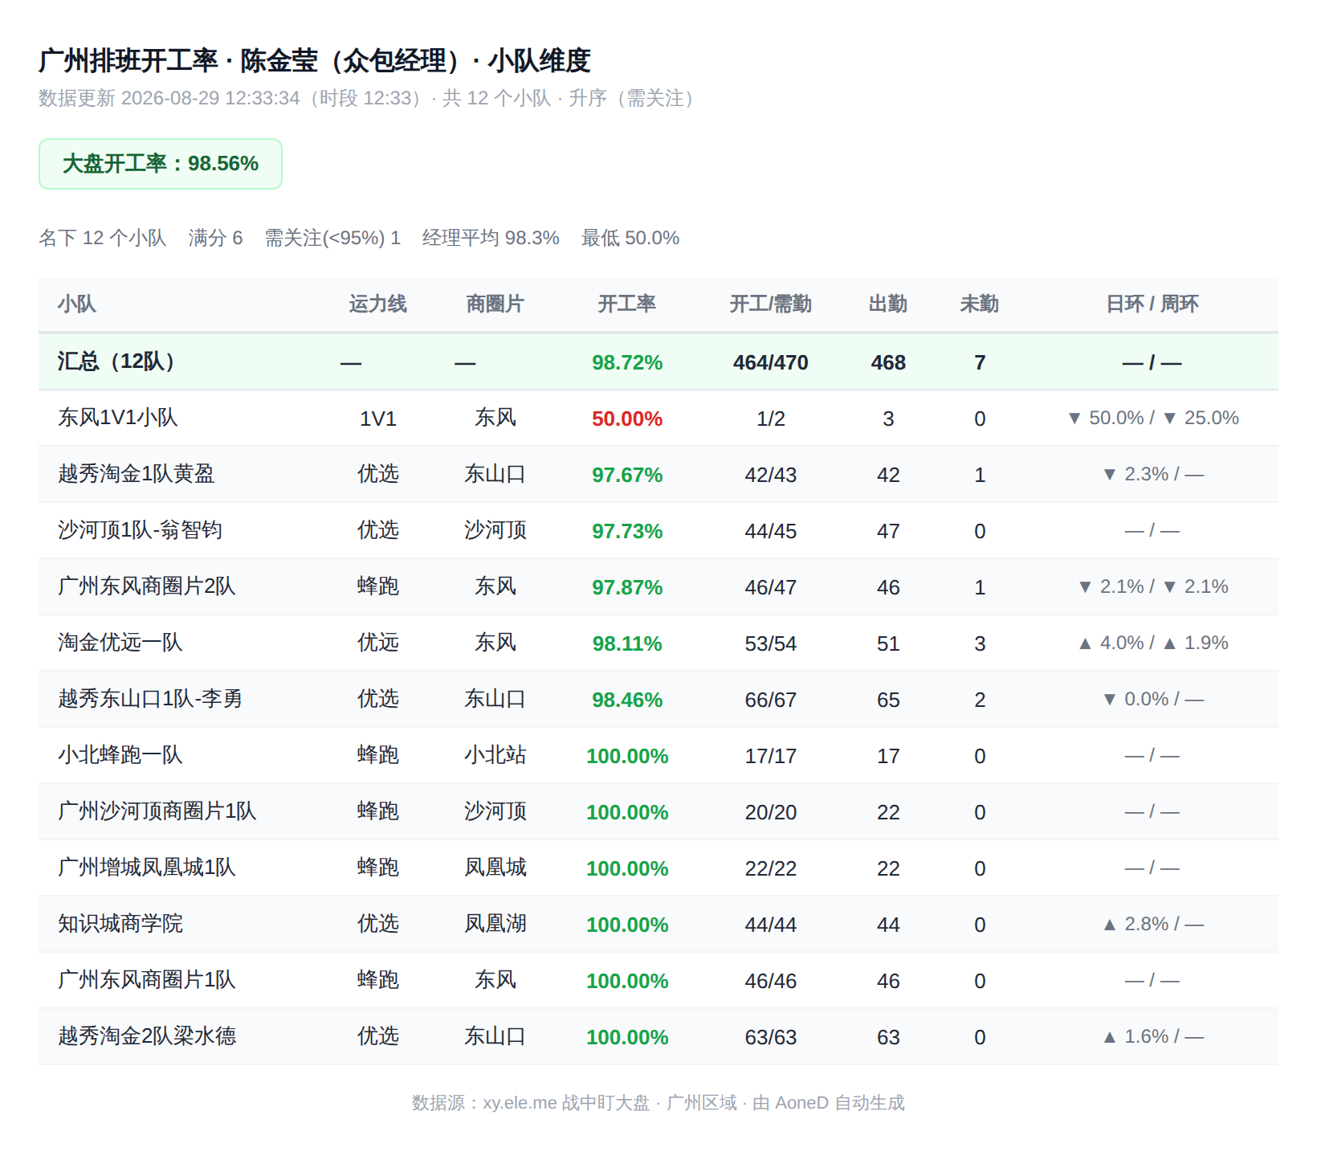1317x1160 pixels.
Task: Click the 97.87% rate value
Action: (627, 587)
